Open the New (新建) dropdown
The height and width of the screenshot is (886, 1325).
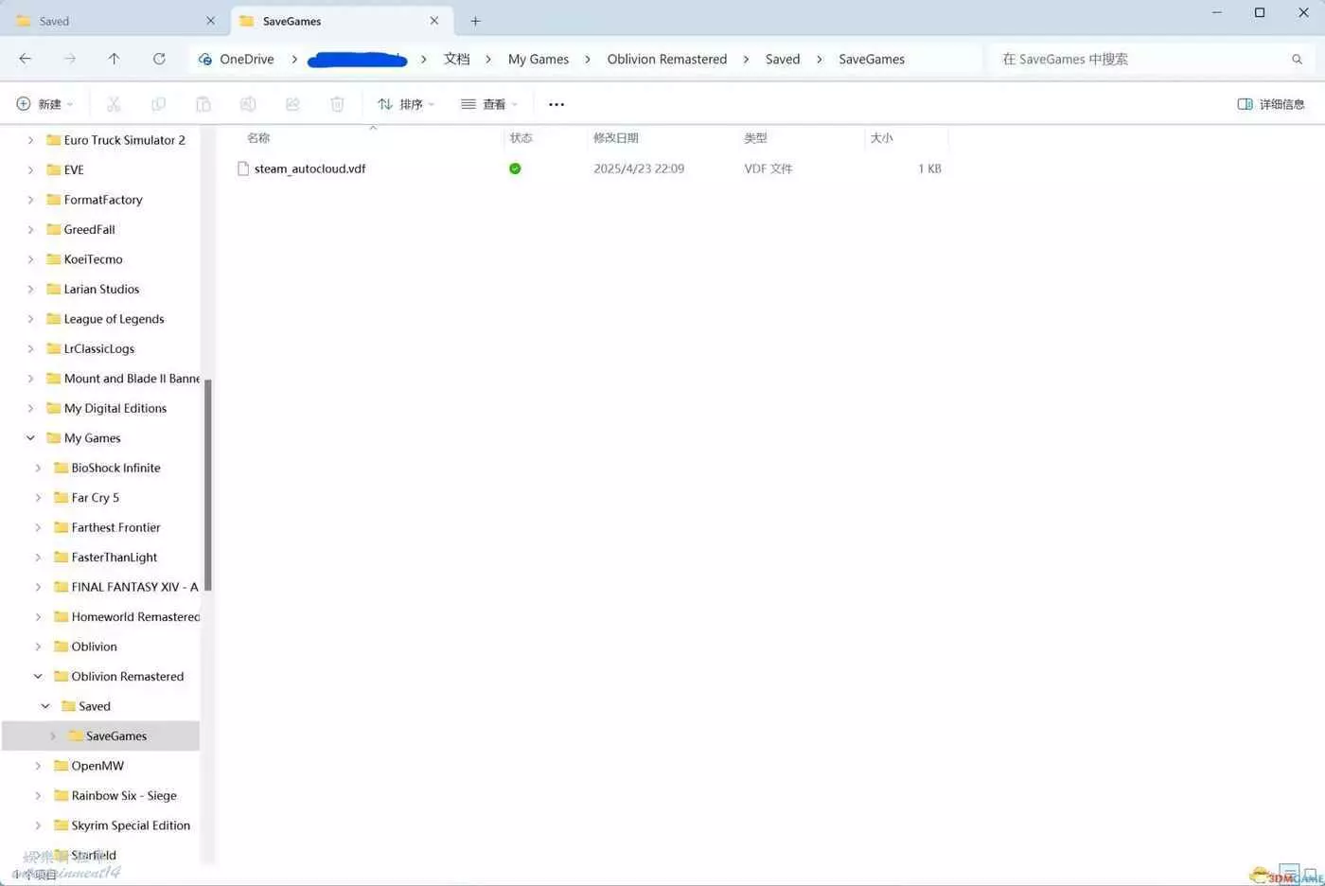[x=44, y=104]
